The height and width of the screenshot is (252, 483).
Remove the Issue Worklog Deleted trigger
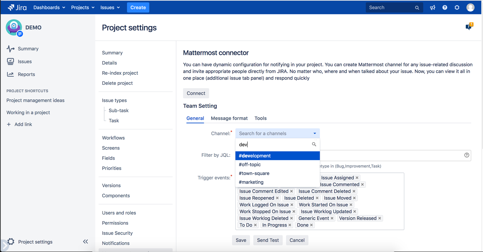pos(291,218)
